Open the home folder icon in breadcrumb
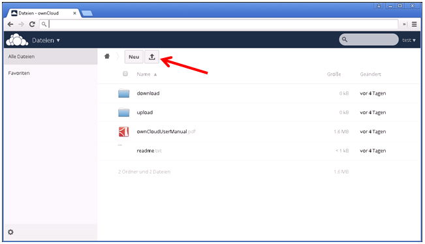Screen dimensions: 425x244 (x=107, y=56)
